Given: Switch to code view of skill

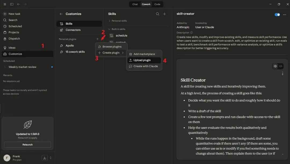Looking at the screenshot, I should [x=281, y=66].
